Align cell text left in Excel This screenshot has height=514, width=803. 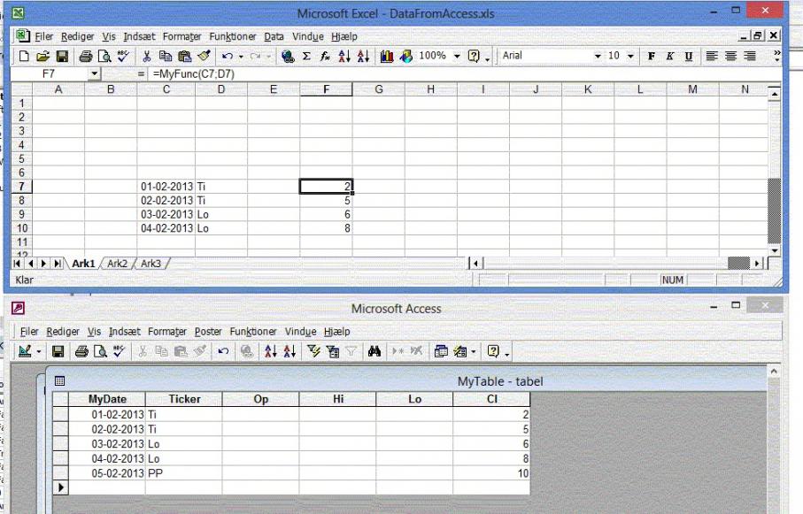coord(712,57)
